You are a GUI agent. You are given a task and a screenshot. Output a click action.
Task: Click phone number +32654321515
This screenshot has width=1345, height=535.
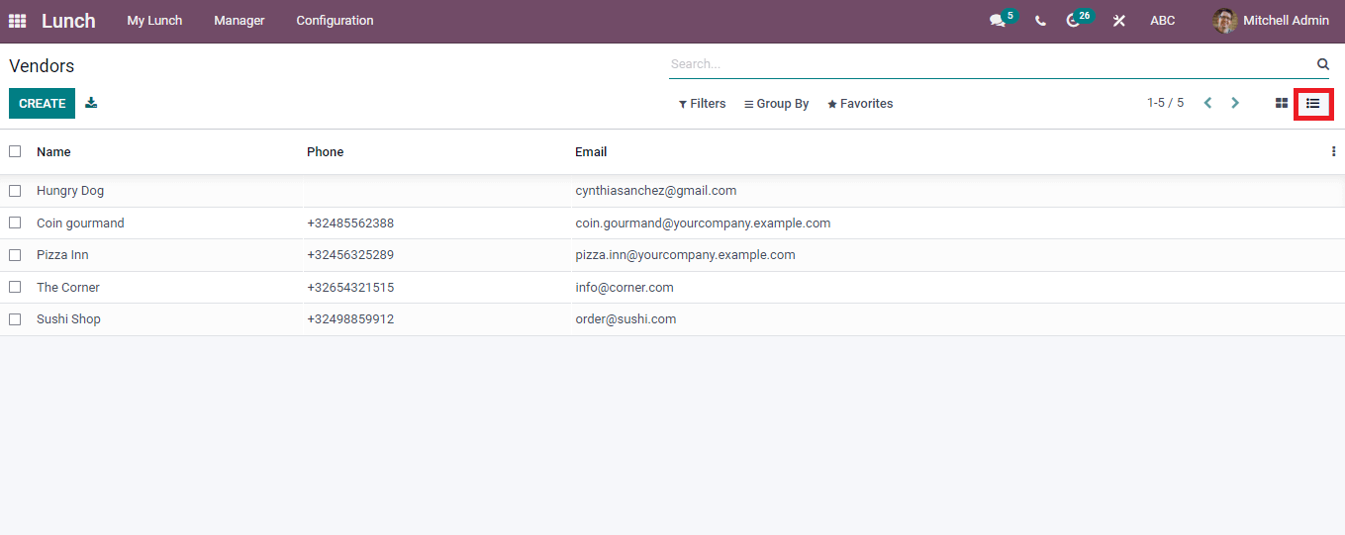pyautogui.click(x=350, y=288)
